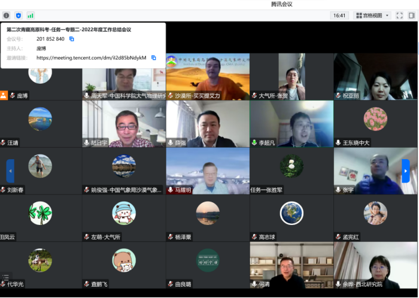This screenshot has height=298, width=419.
Task: Open the meeting info icon
Action: 7,16
